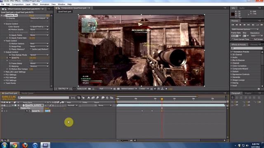Toggle Live Update icon in timeline
This screenshot has width=264, height=148.
[x=79, y=98]
